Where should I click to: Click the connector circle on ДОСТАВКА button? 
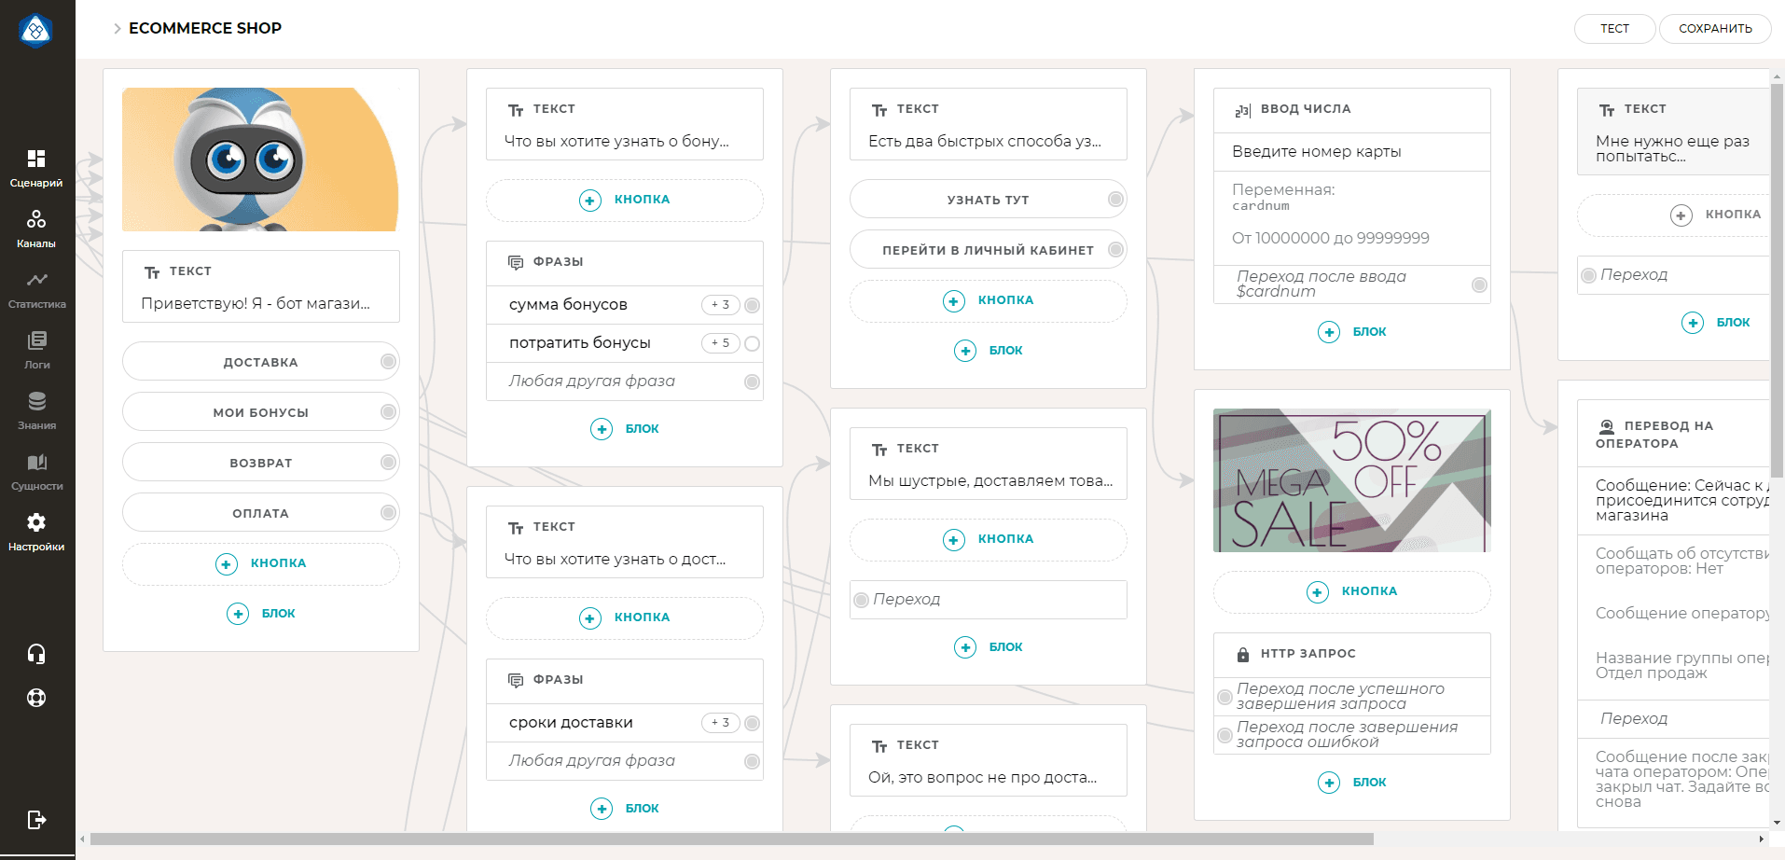pos(388,362)
